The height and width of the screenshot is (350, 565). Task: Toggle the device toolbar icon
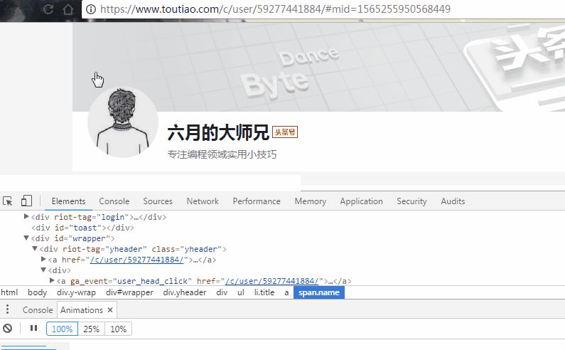pos(26,201)
